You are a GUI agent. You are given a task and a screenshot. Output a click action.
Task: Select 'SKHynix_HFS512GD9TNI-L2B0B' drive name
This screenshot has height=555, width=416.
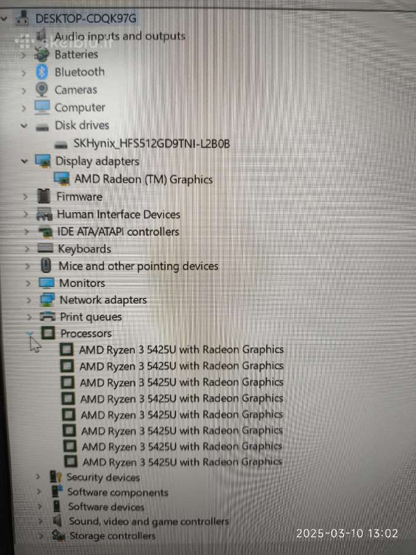pyautogui.click(x=151, y=143)
